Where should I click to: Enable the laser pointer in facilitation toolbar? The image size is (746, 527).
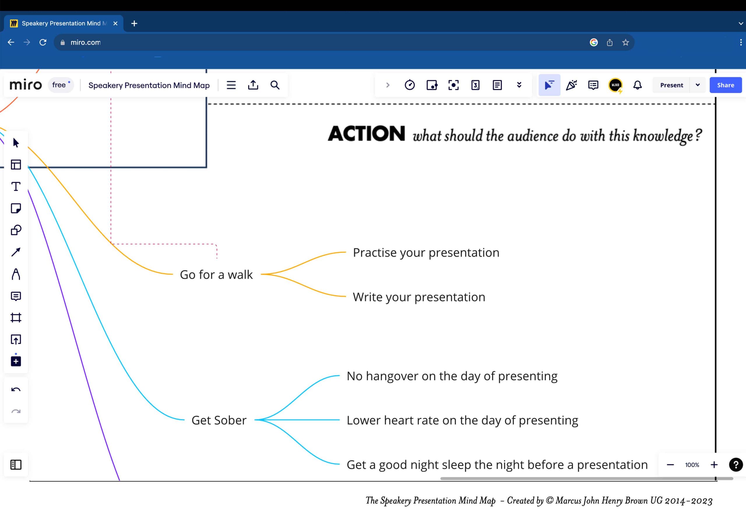click(x=549, y=85)
